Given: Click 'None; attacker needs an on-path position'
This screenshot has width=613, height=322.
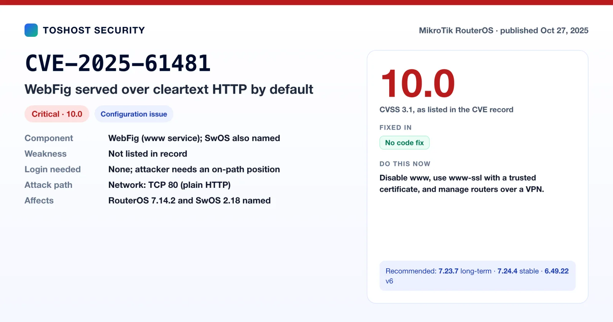Looking at the screenshot, I should click(194, 169).
